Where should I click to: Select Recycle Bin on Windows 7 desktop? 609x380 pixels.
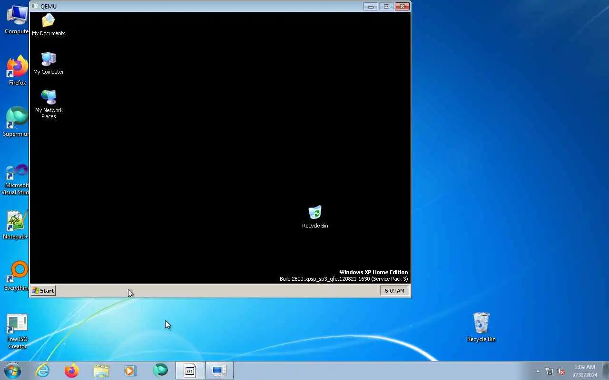(x=481, y=327)
